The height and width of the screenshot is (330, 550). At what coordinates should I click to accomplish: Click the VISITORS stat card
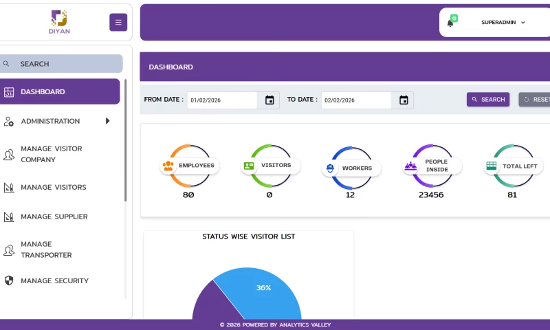[271, 166]
